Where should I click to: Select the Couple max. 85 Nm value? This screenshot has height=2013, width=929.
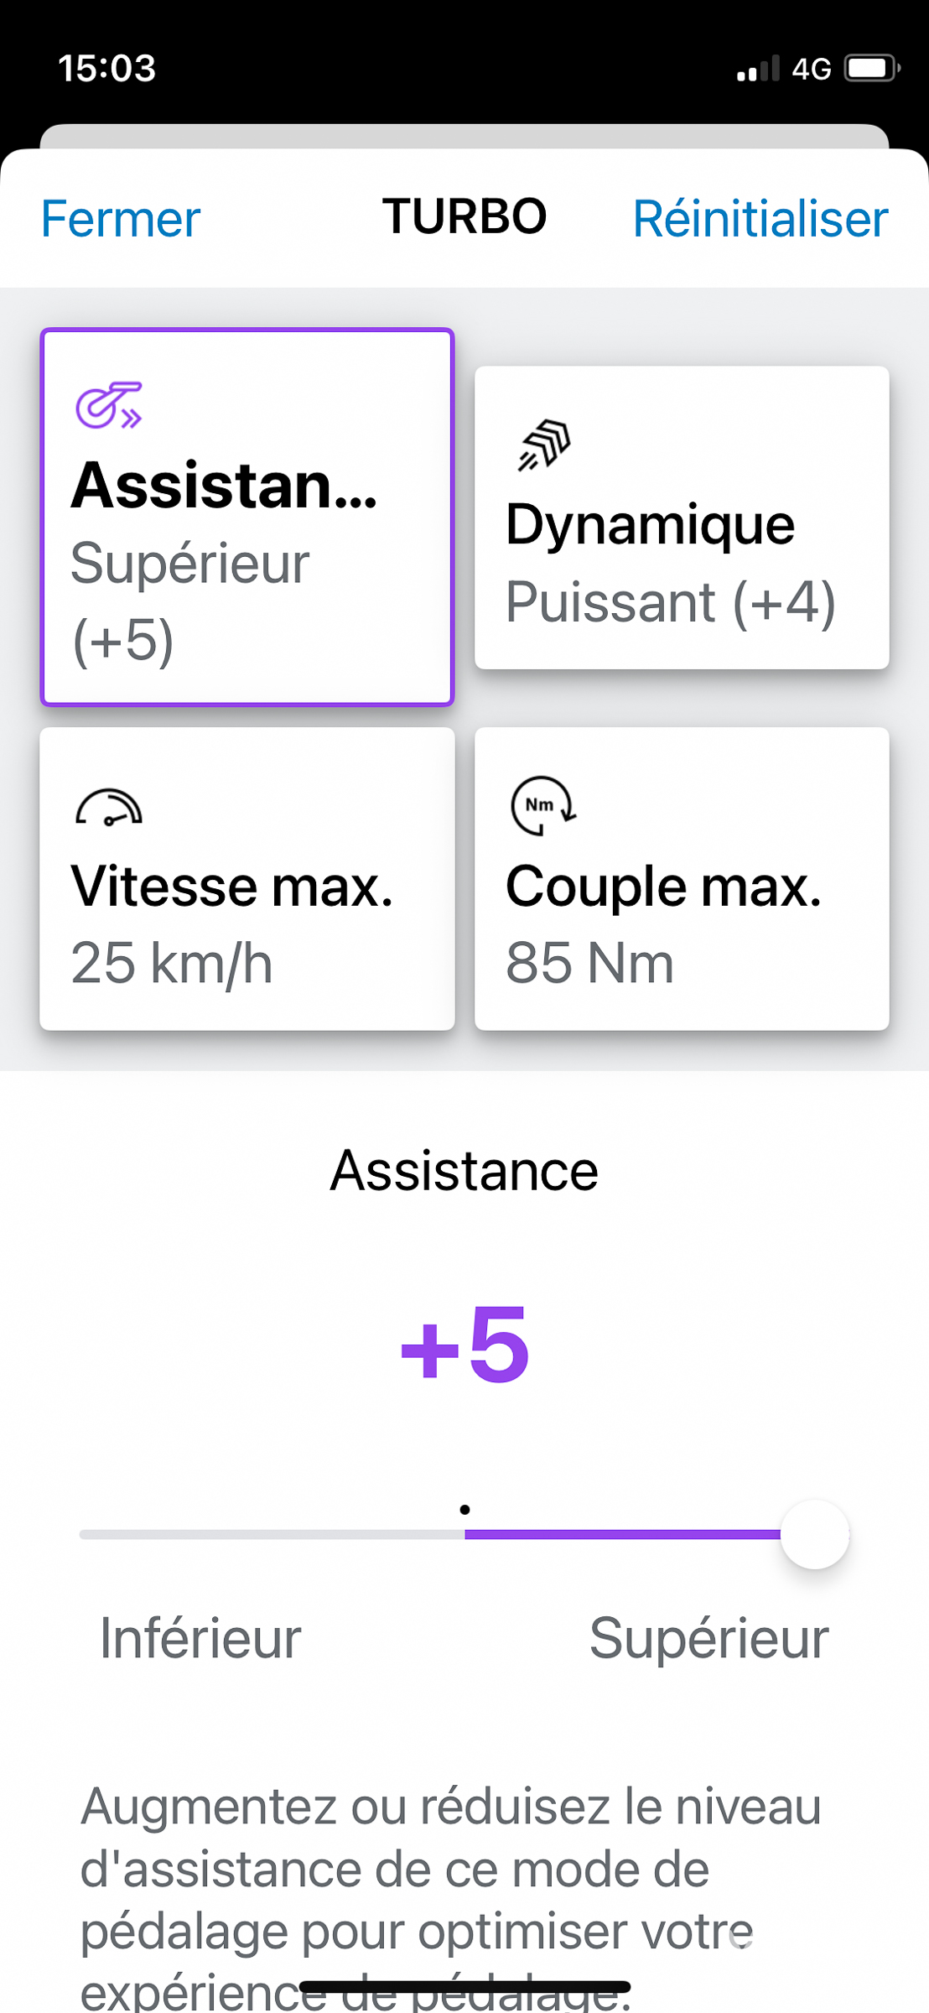(x=589, y=963)
